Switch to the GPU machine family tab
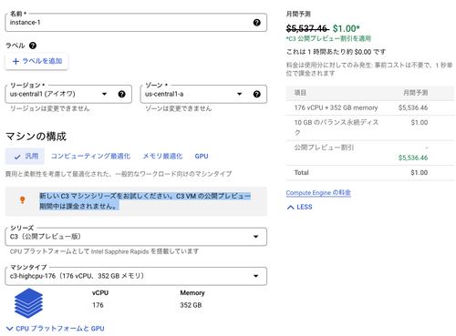This screenshot has width=456, height=336. 202,156
